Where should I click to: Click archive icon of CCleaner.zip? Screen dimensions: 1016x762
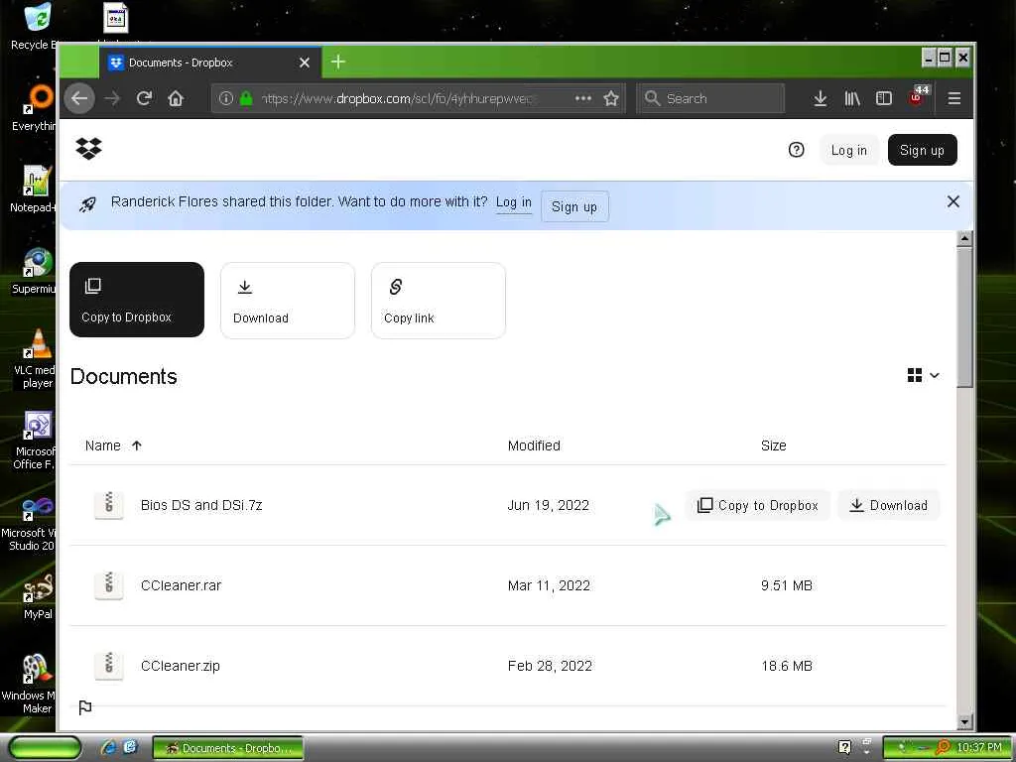tap(109, 666)
